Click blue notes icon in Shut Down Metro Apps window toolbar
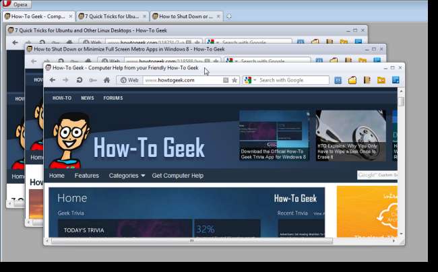438x272 pixels. tap(377, 61)
